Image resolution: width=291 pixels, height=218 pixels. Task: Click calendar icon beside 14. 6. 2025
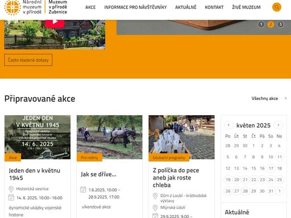tap(11, 198)
